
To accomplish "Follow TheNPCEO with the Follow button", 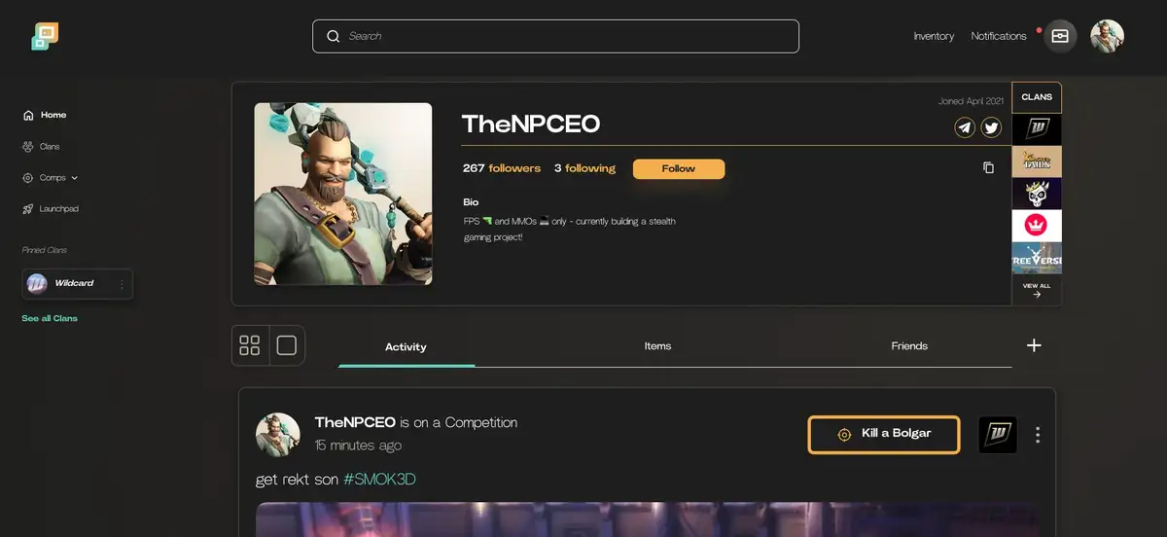I will 679,169.
